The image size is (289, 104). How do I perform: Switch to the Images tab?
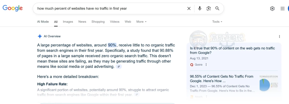point(68,22)
